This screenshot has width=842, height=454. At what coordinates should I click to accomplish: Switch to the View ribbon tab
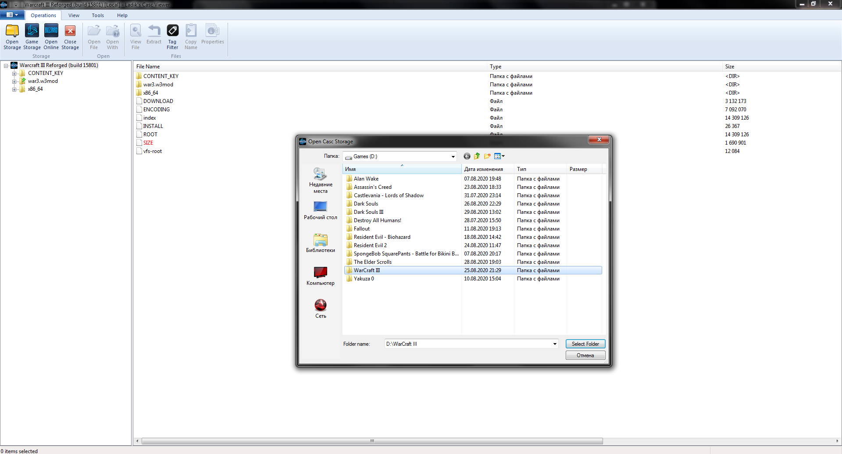(74, 15)
